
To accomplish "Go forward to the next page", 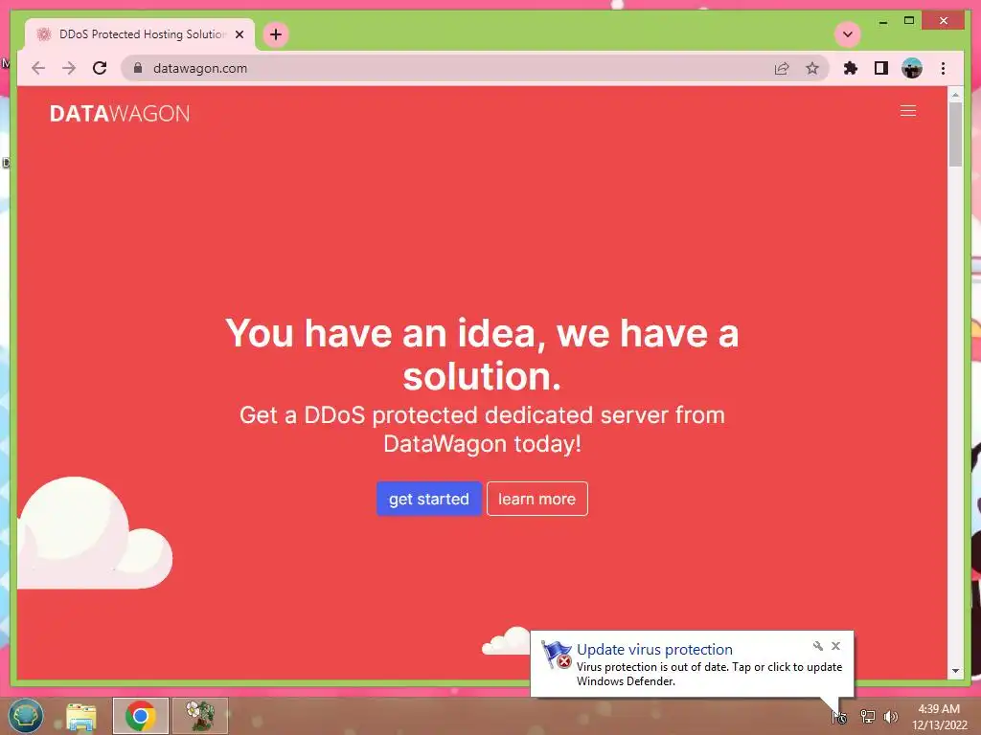I will coord(69,68).
